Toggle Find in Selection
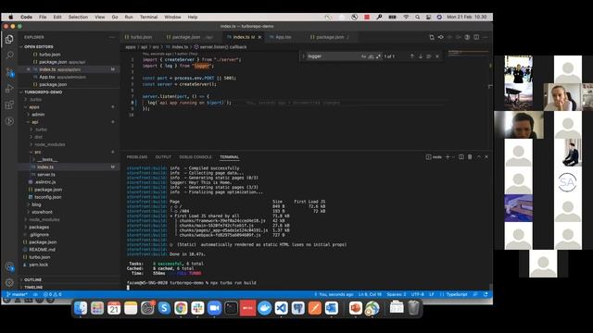Screen dimensions: 593x333 [x=428, y=56]
